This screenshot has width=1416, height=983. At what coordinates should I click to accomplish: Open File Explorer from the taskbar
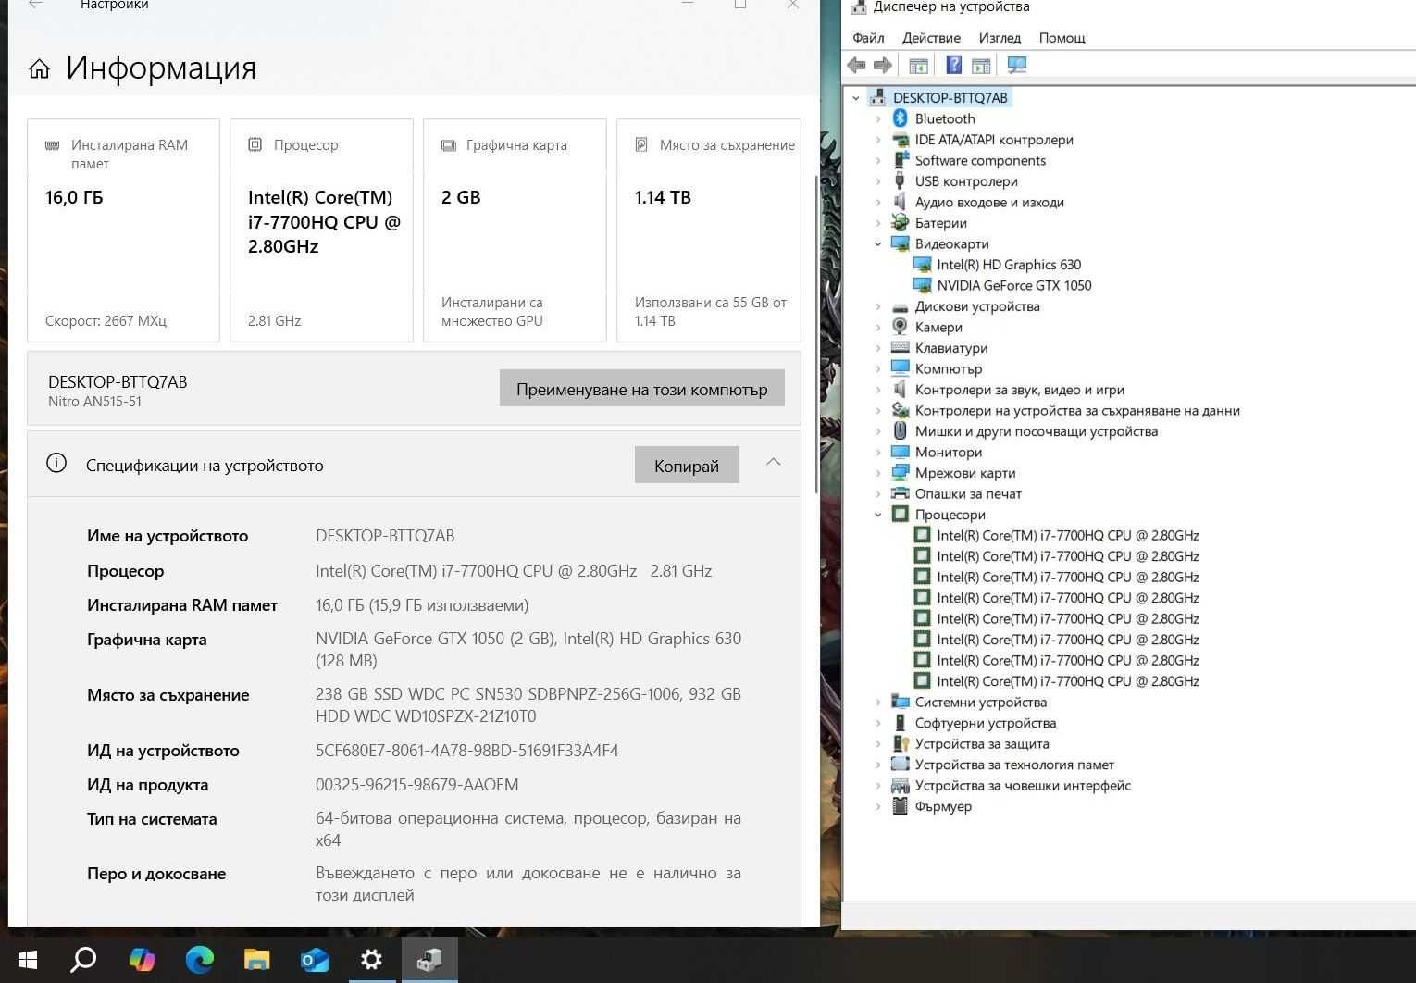(256, 959)
